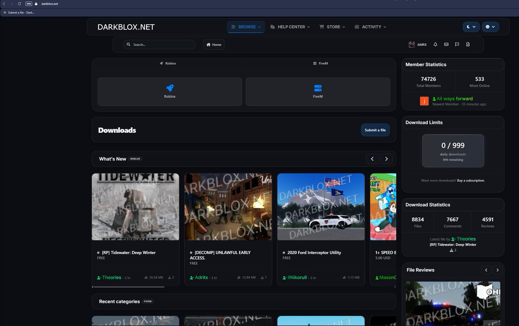Click the Home breadcrumb button
Viewport: 519px width, 326px height.
coord(214,44)
